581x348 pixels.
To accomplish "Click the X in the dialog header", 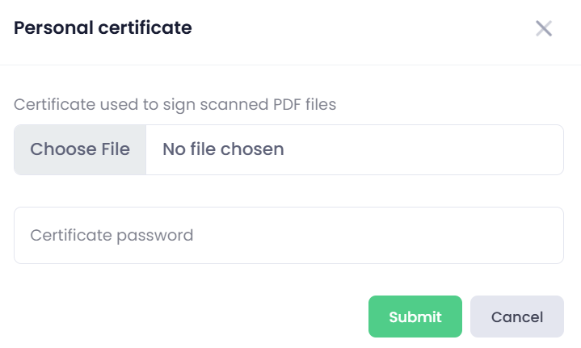I will coord(544,29).
